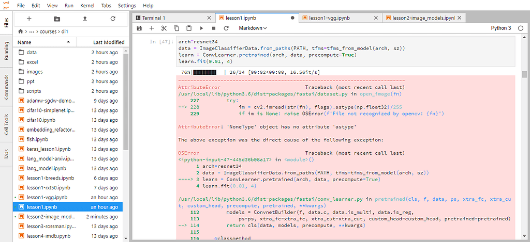Viewport: 530px width, 242px height.
Task: Save the notebook with the toolbar disk icon
Action: pos(139,28)
